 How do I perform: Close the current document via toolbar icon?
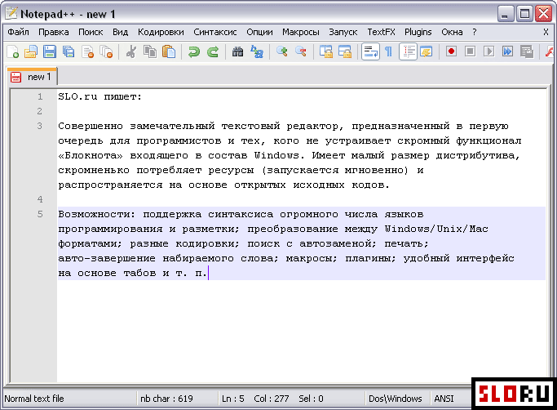click(x=87, y=51)
